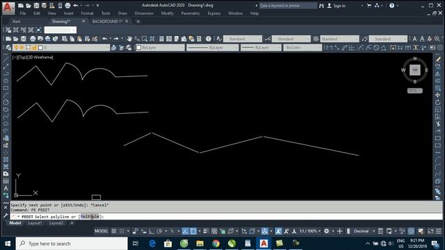Toggle Lineweight display in status bar
Image resolution: width=445 pixels, height=250 pixels.
[x=207, y=231]
